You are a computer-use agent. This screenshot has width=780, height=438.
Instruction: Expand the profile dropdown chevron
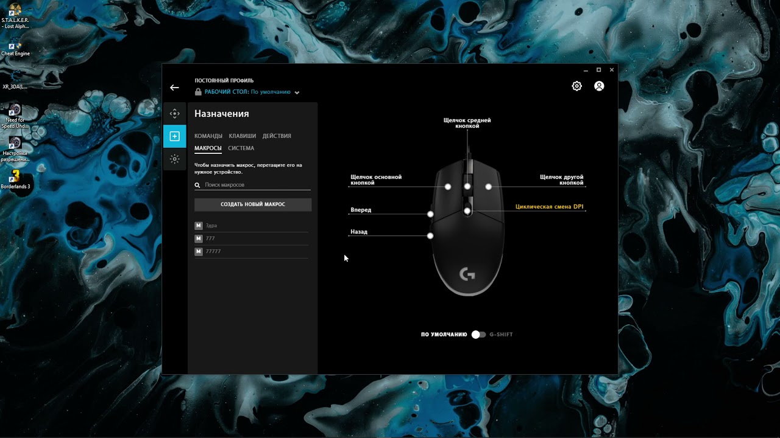[x=297, y=92]
